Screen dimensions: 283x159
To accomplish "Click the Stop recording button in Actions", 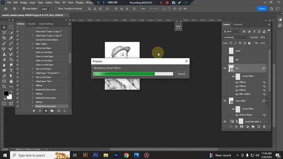I will click(34, 111).
